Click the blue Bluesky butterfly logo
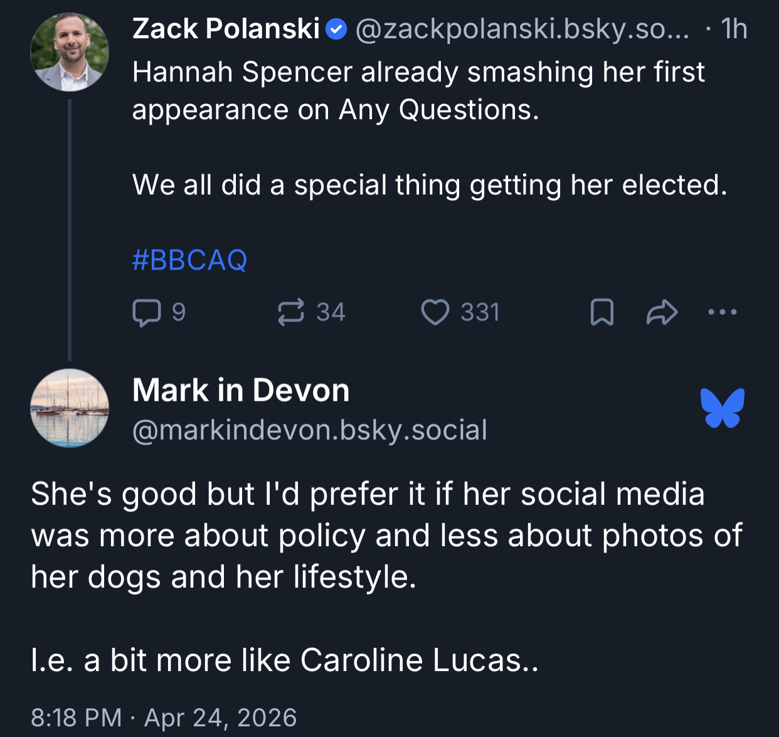The height and width of the screenshot is (737, 779). (723, 408)
